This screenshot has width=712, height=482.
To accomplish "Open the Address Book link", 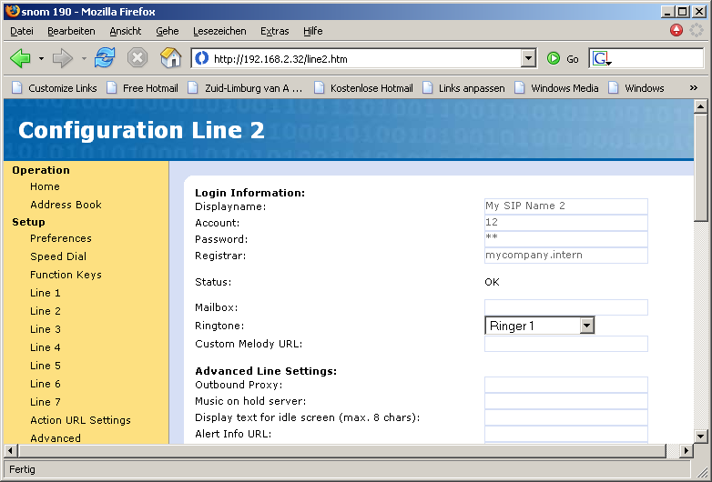I will click(66, 205).
